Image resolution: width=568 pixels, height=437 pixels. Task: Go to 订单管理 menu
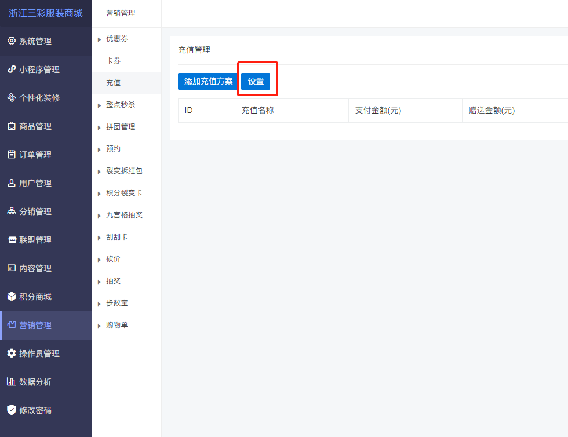click(46, 154)
